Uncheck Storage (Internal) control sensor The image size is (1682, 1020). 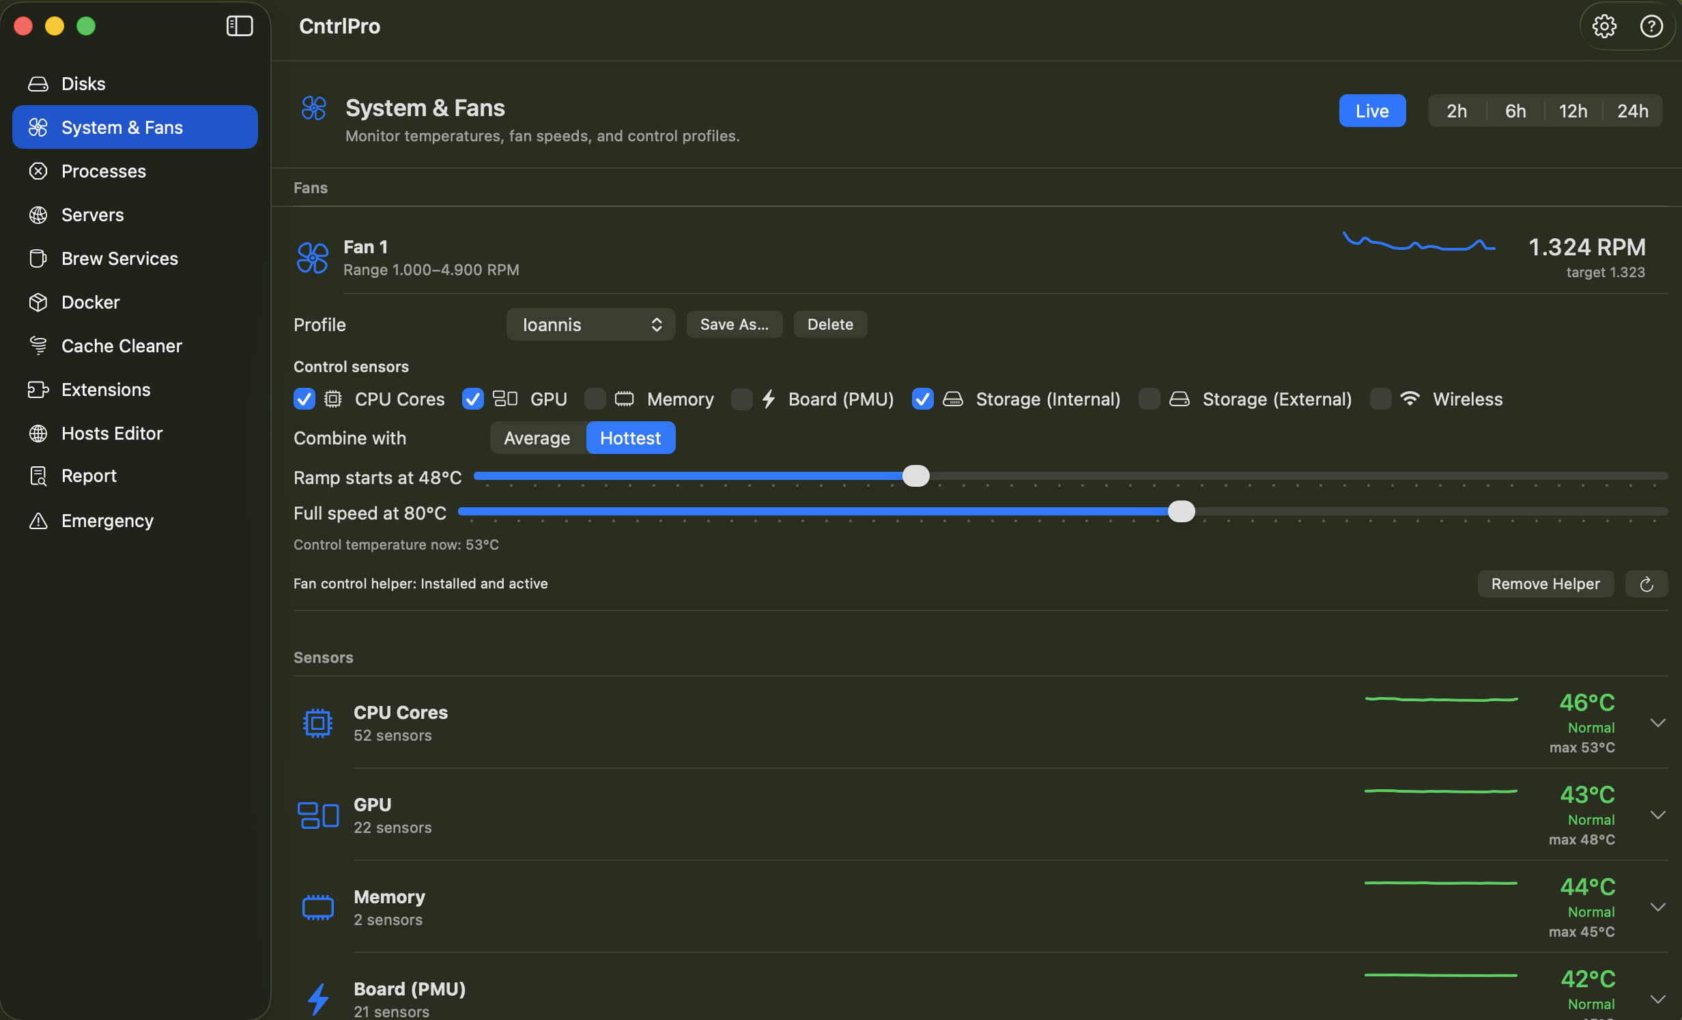pos(923,399)
